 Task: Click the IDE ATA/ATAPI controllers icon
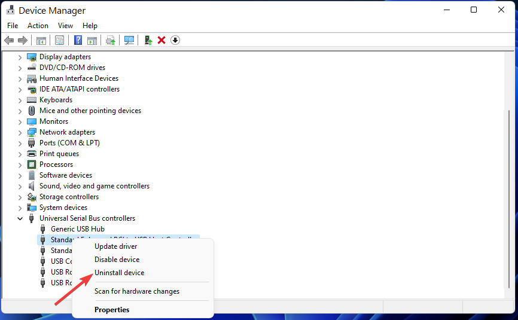click(x=32, y=89)
